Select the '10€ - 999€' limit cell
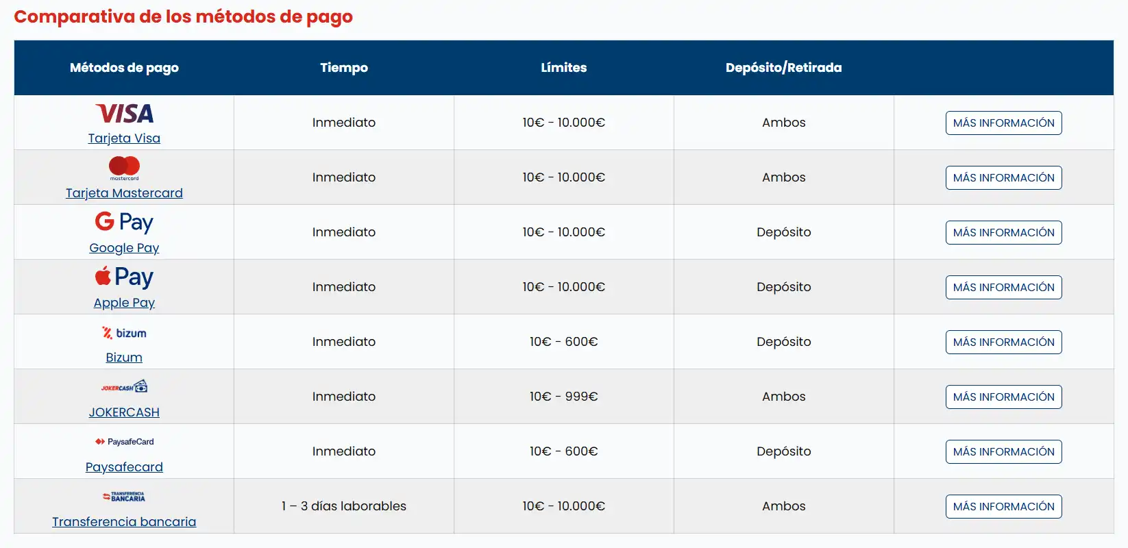Image resolution: width=1128 pixels, height=548 pixels. (x=564, y=397)
